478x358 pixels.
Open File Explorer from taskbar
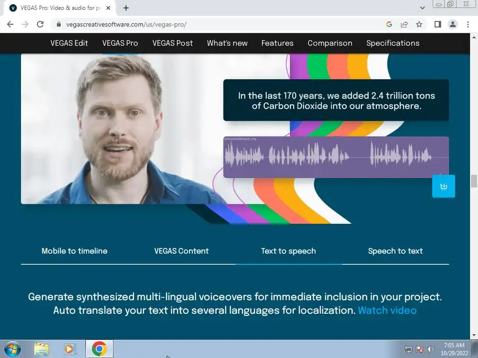click(42, 349)
